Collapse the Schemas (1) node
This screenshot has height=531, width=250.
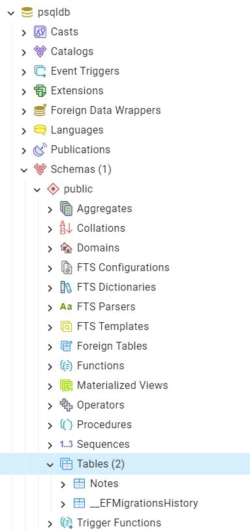point(24,170)
